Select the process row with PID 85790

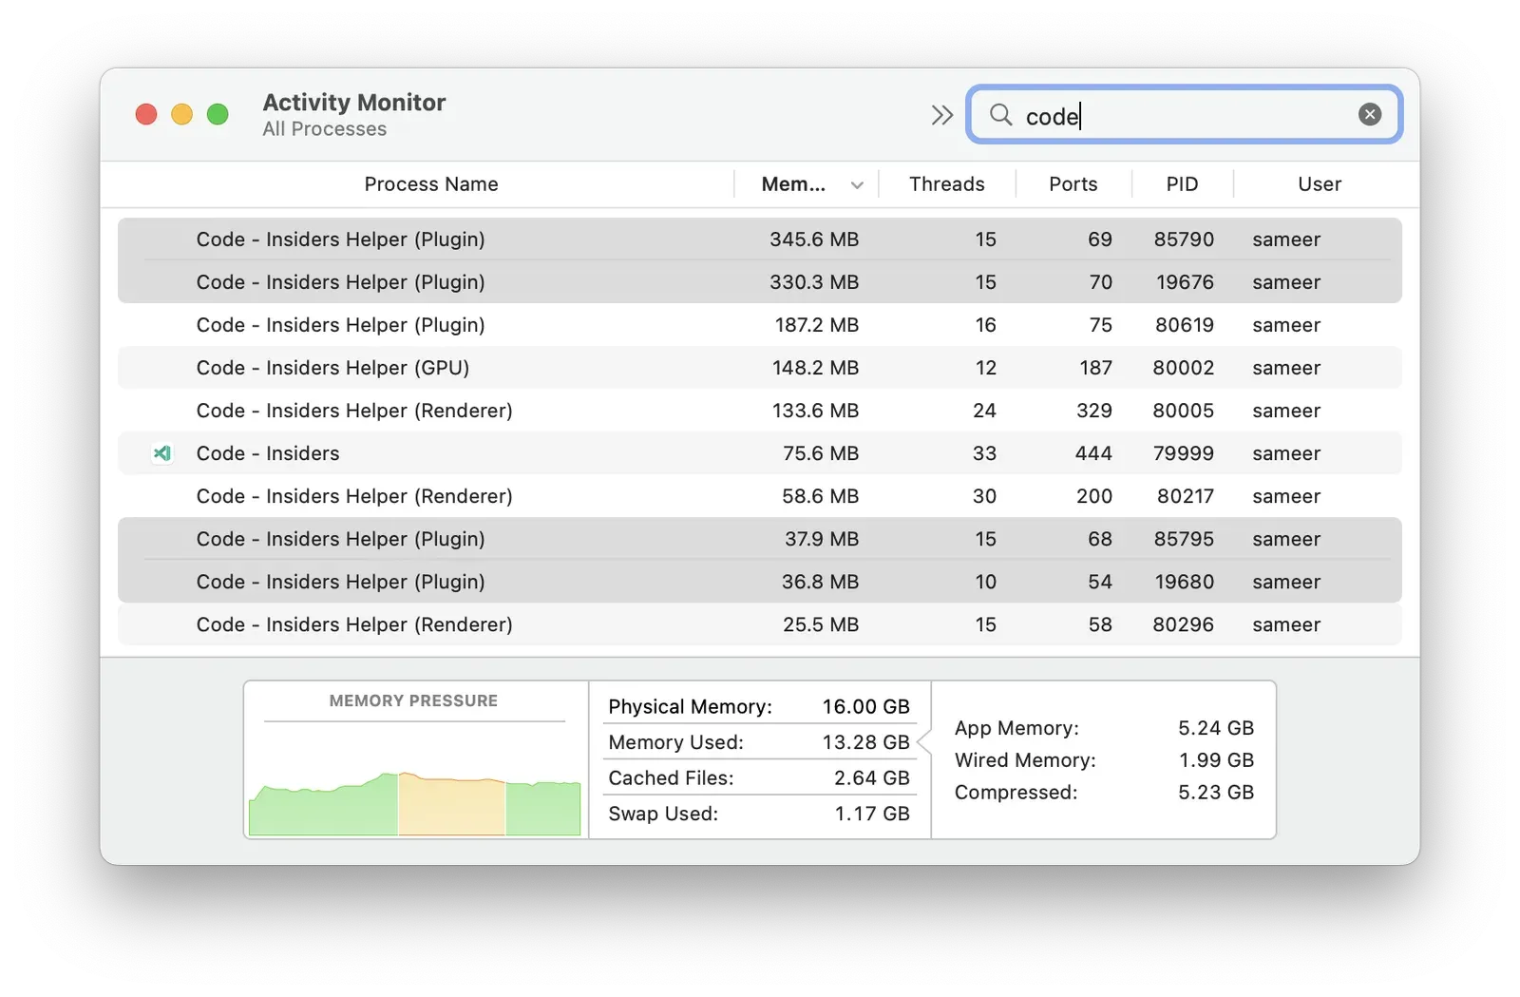760,240
